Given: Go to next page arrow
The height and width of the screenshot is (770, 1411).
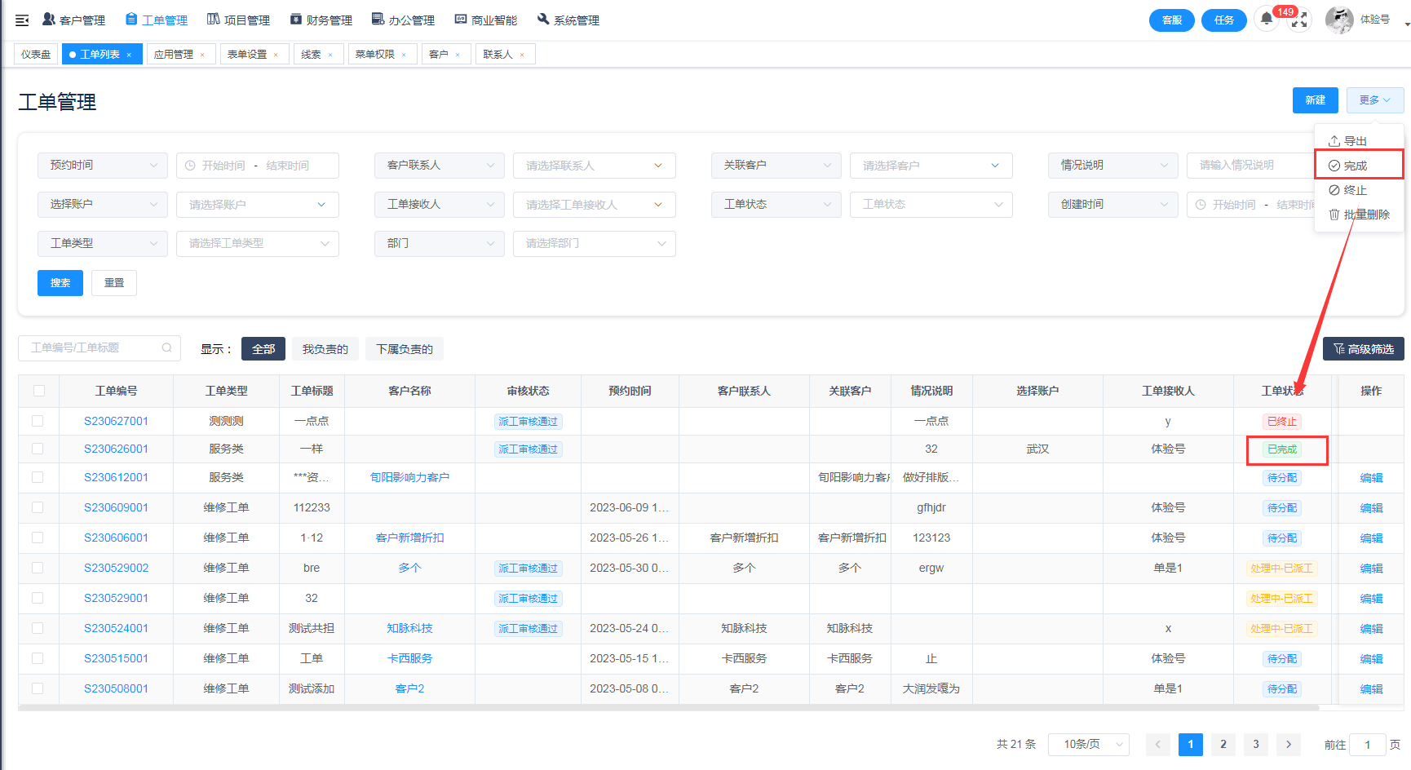Looking at the screenshot, I should (x=1288, y=744).
